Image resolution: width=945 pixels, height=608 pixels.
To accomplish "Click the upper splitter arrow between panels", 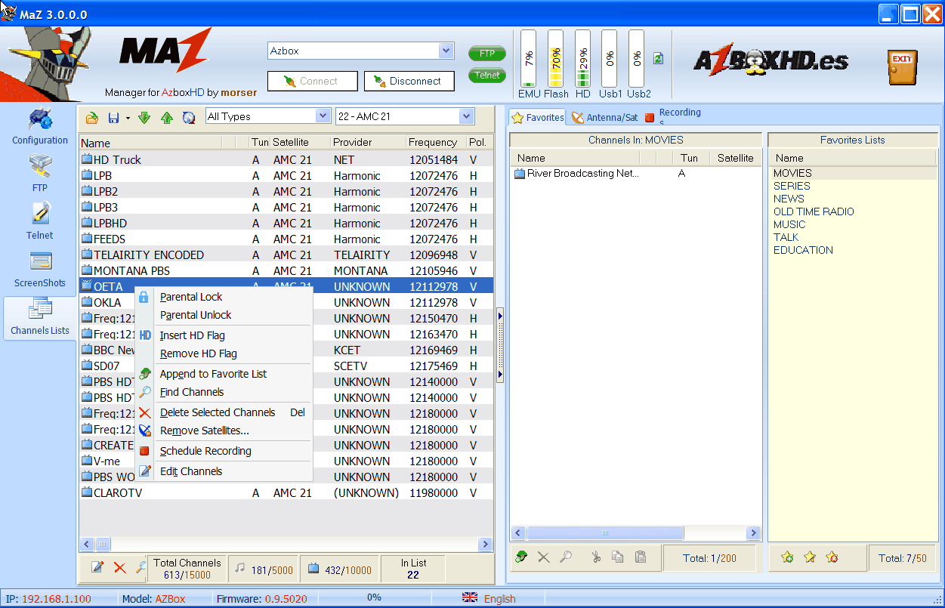I will point(500,315).
